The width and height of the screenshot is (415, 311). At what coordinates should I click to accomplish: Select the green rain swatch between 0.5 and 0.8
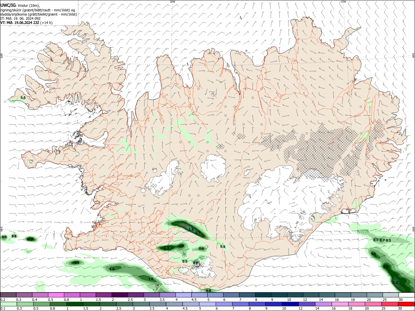coord(42,304)
